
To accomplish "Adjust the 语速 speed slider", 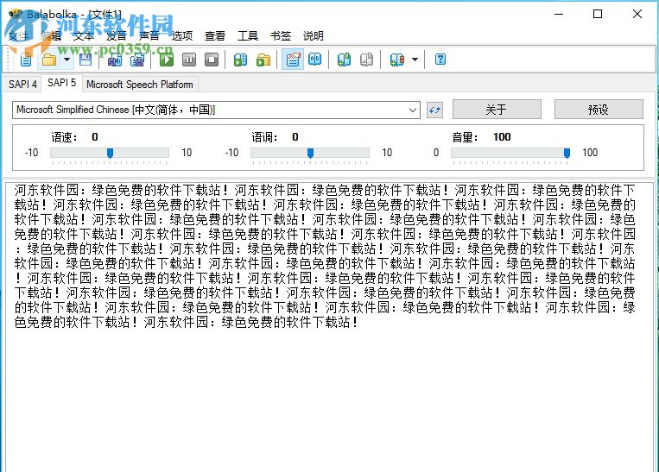I will tap(110, 153).
